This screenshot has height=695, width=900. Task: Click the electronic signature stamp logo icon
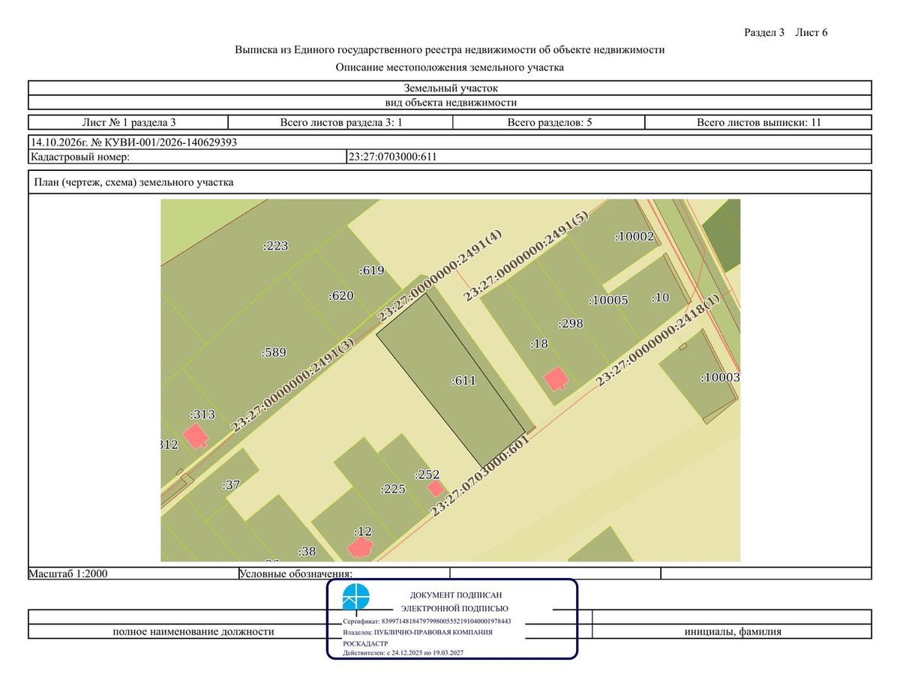click(x=356, y=598)
